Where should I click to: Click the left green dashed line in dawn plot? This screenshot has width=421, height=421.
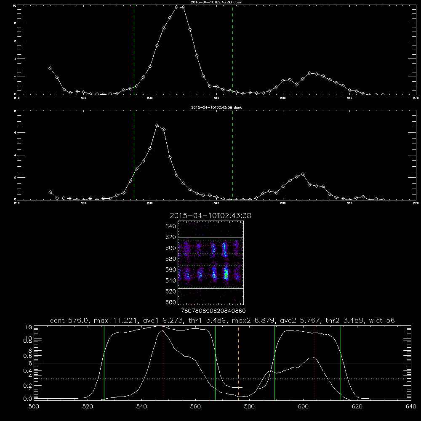point(134,50)
